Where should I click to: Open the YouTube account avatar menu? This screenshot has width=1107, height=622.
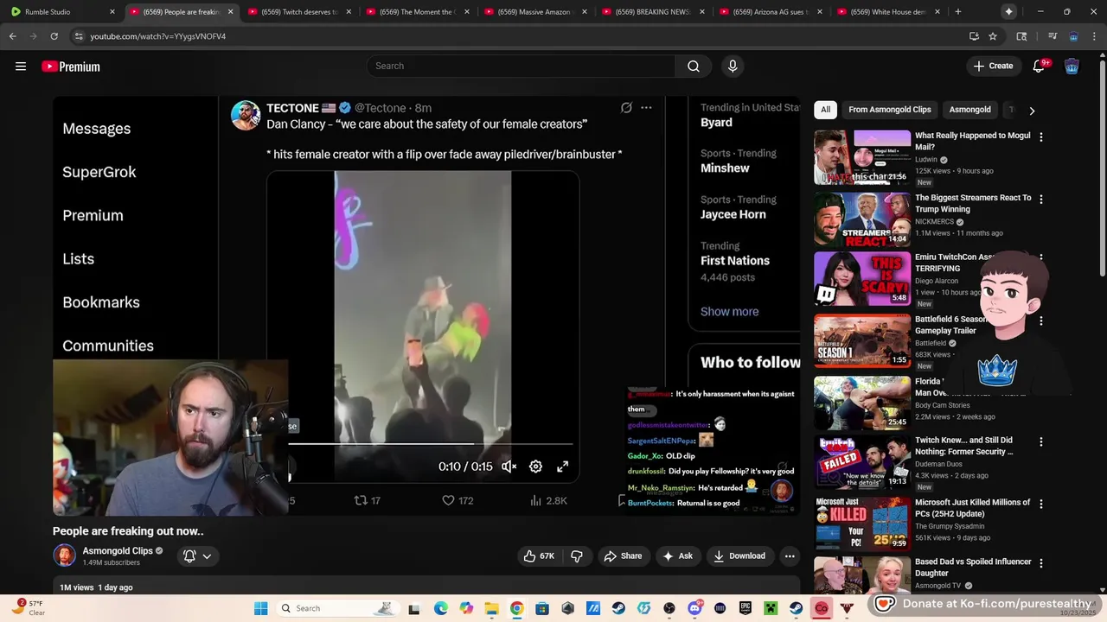click(1072, 67)
